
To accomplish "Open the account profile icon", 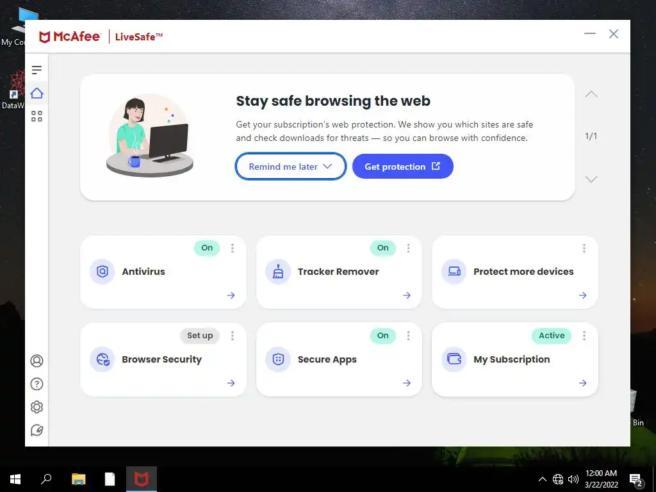I will 37,361.
